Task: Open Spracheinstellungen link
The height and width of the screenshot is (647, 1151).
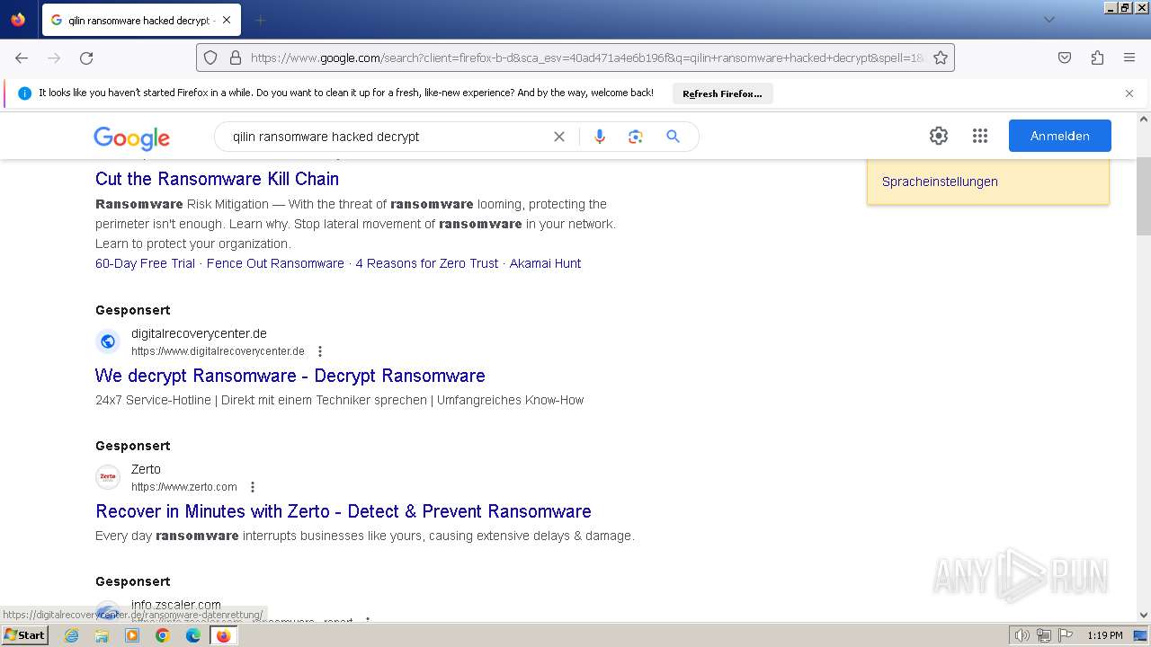Action: click(x=940, y=182)
